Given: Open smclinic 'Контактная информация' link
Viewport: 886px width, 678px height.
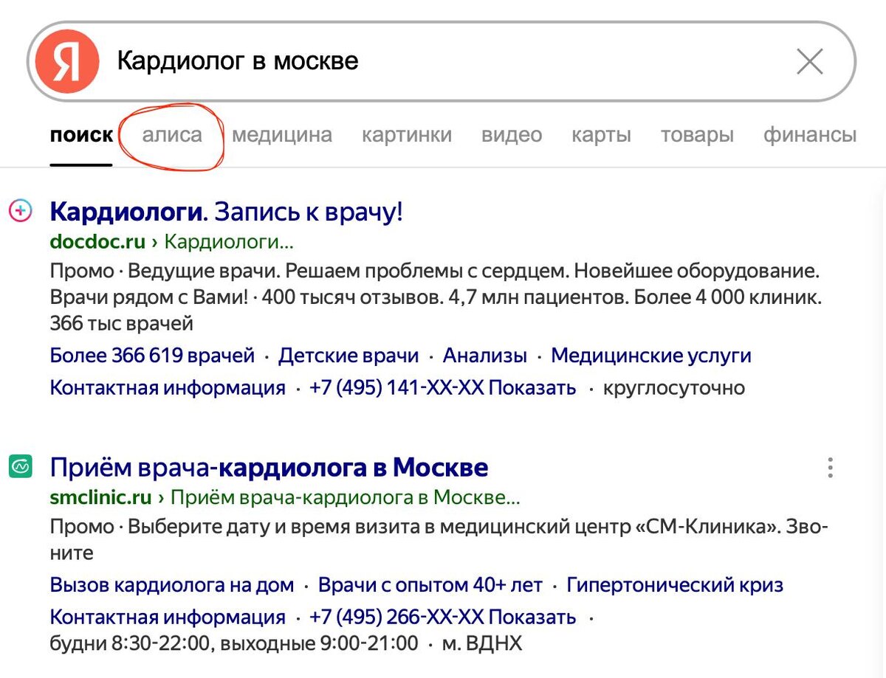Looking at the screenshot, I should pos(168,617).
